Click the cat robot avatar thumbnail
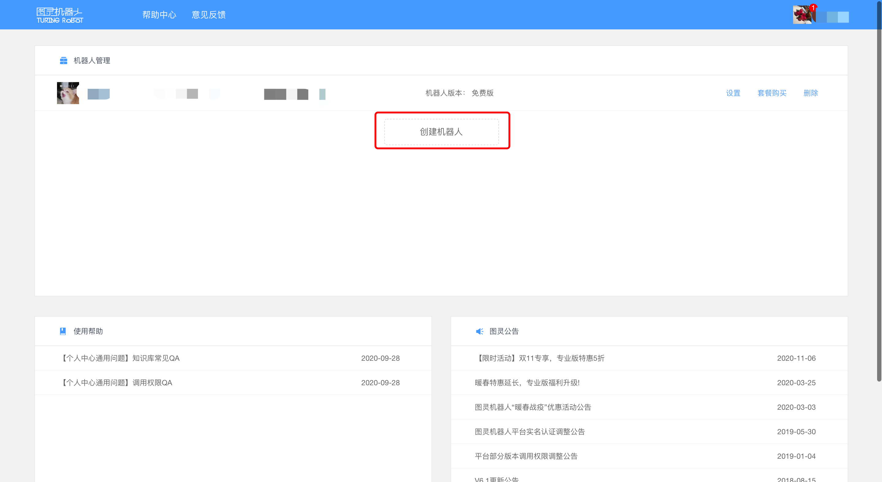Screen dimensions: 882x482 (68, 93)
